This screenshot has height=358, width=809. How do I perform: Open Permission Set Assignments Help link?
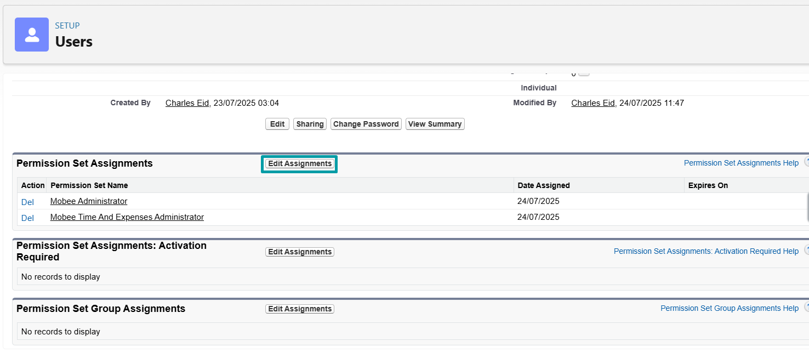pyautogui.click(x=741, y=163)
